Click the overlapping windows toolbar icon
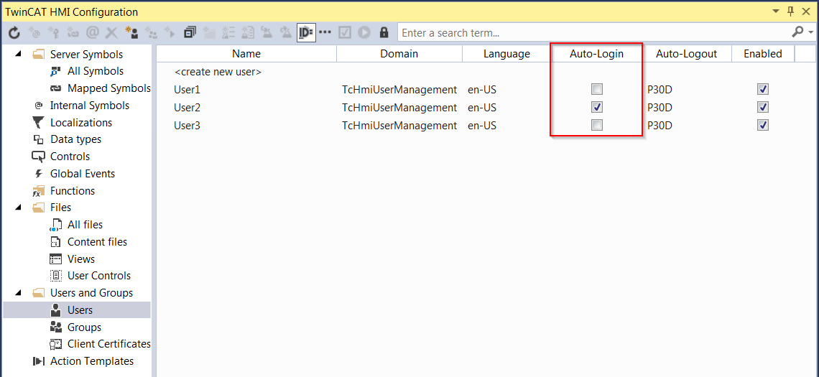Viewport: 819px width, 377px height. pos(190,33)
